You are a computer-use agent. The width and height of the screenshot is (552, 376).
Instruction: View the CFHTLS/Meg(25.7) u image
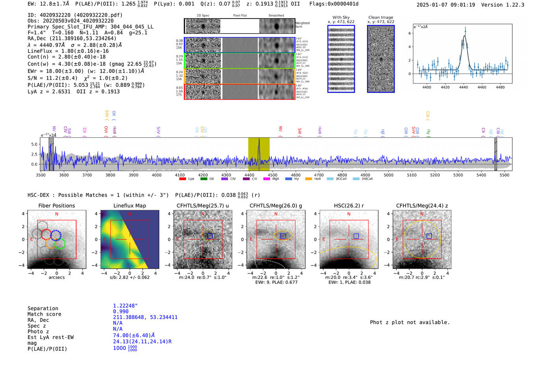pos(203,239)
